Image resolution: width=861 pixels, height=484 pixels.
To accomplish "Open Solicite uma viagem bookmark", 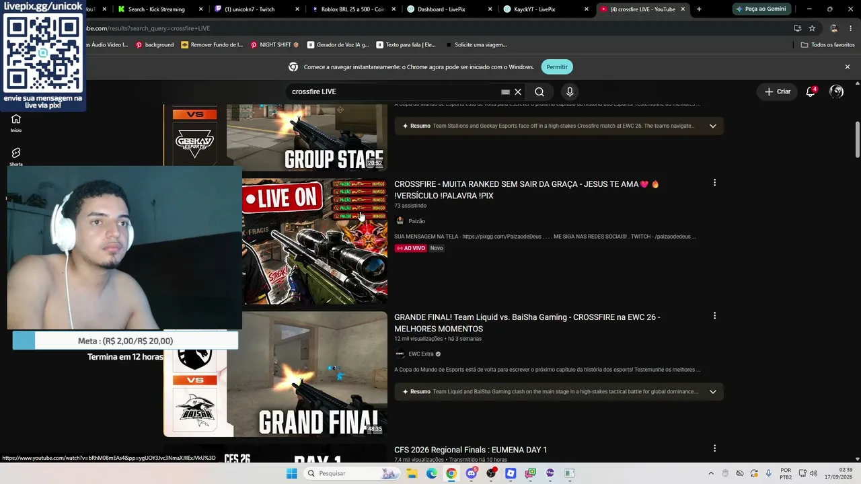I will [476, 44].
